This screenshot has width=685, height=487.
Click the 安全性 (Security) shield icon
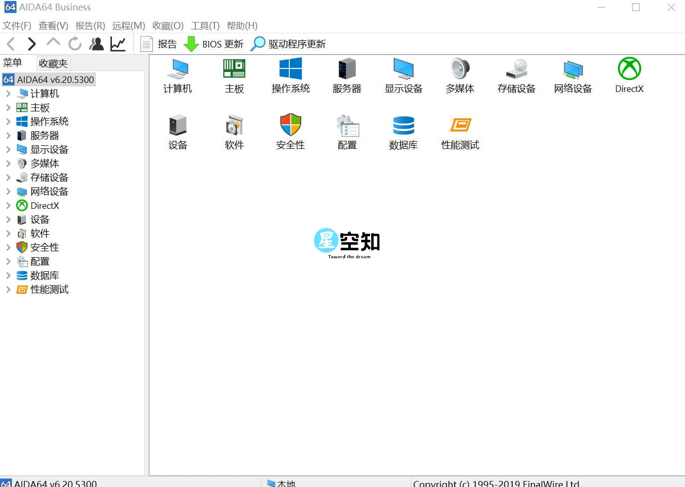290,131
